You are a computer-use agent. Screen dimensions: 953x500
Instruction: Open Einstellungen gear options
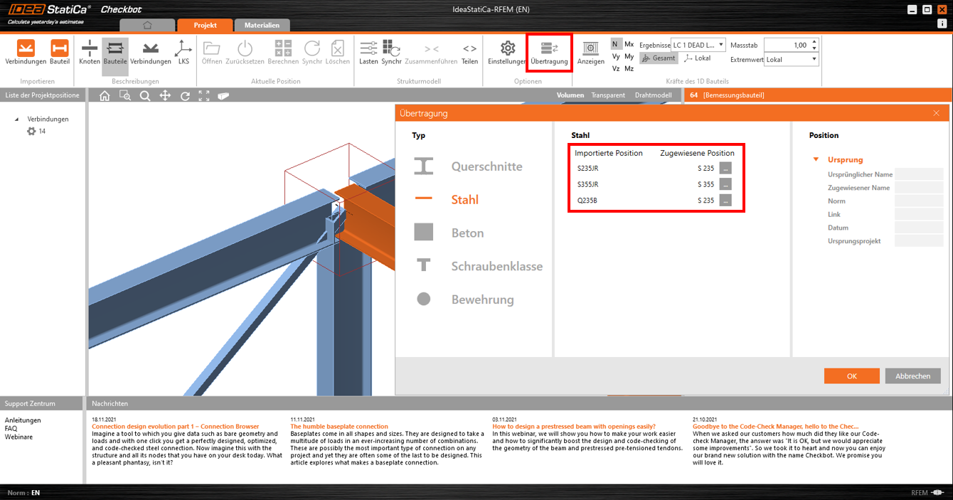[x=507, y=49]
